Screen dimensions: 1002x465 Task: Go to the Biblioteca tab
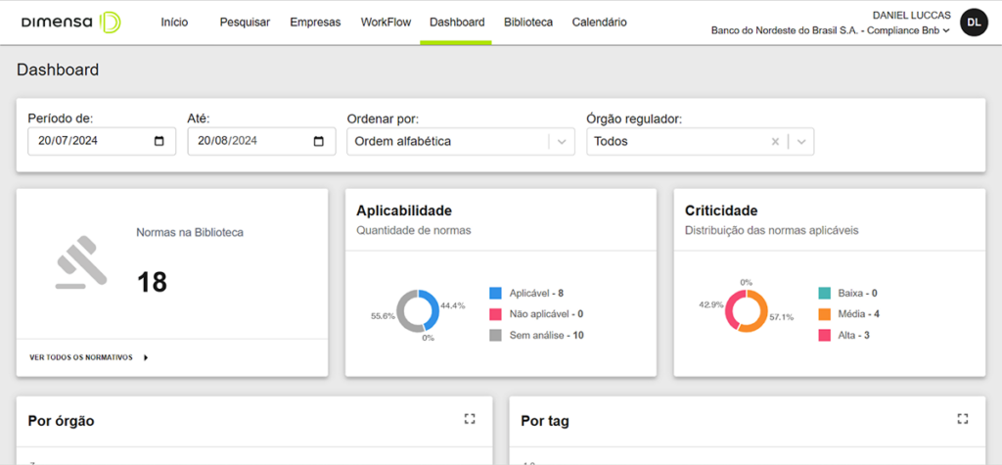coord(527,22)
